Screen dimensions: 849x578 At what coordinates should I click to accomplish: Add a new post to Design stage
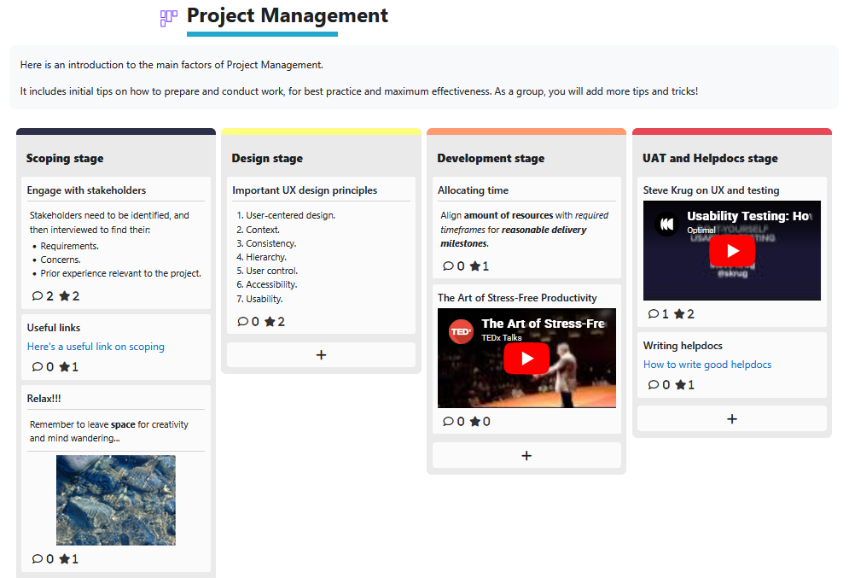point(321,354)
